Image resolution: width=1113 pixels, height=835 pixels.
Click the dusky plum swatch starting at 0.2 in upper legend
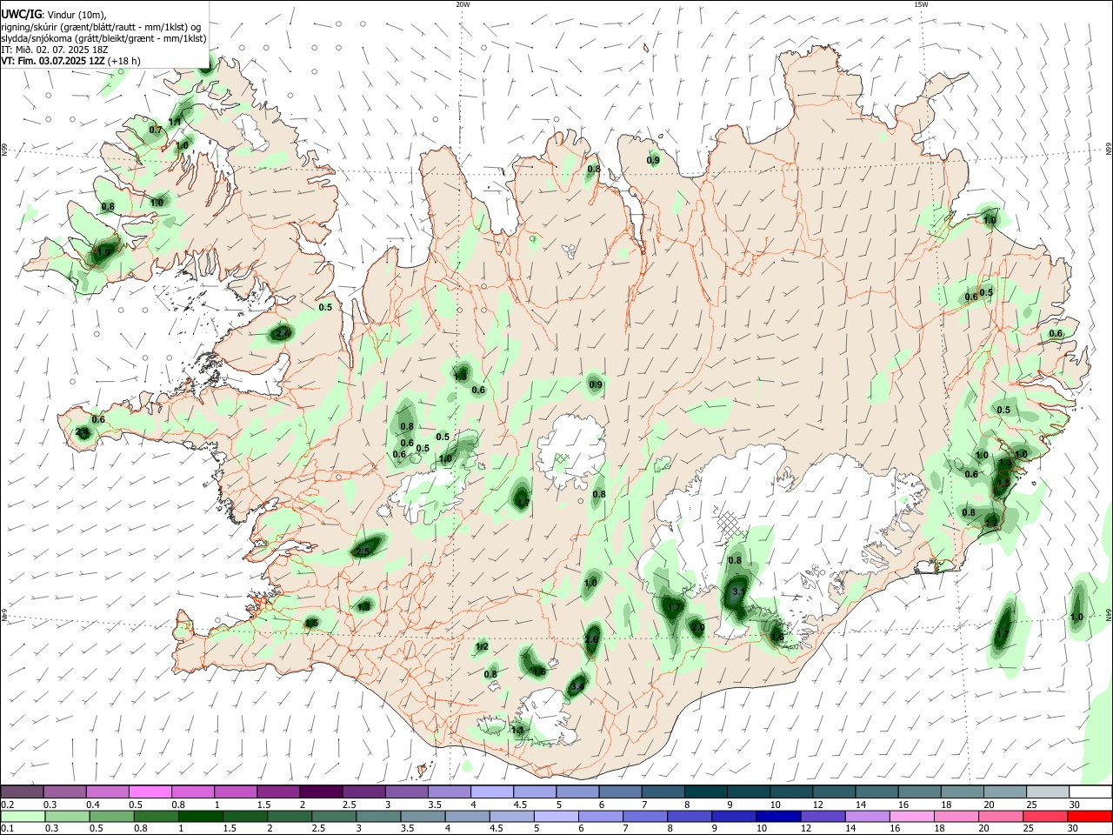[22, 792]
